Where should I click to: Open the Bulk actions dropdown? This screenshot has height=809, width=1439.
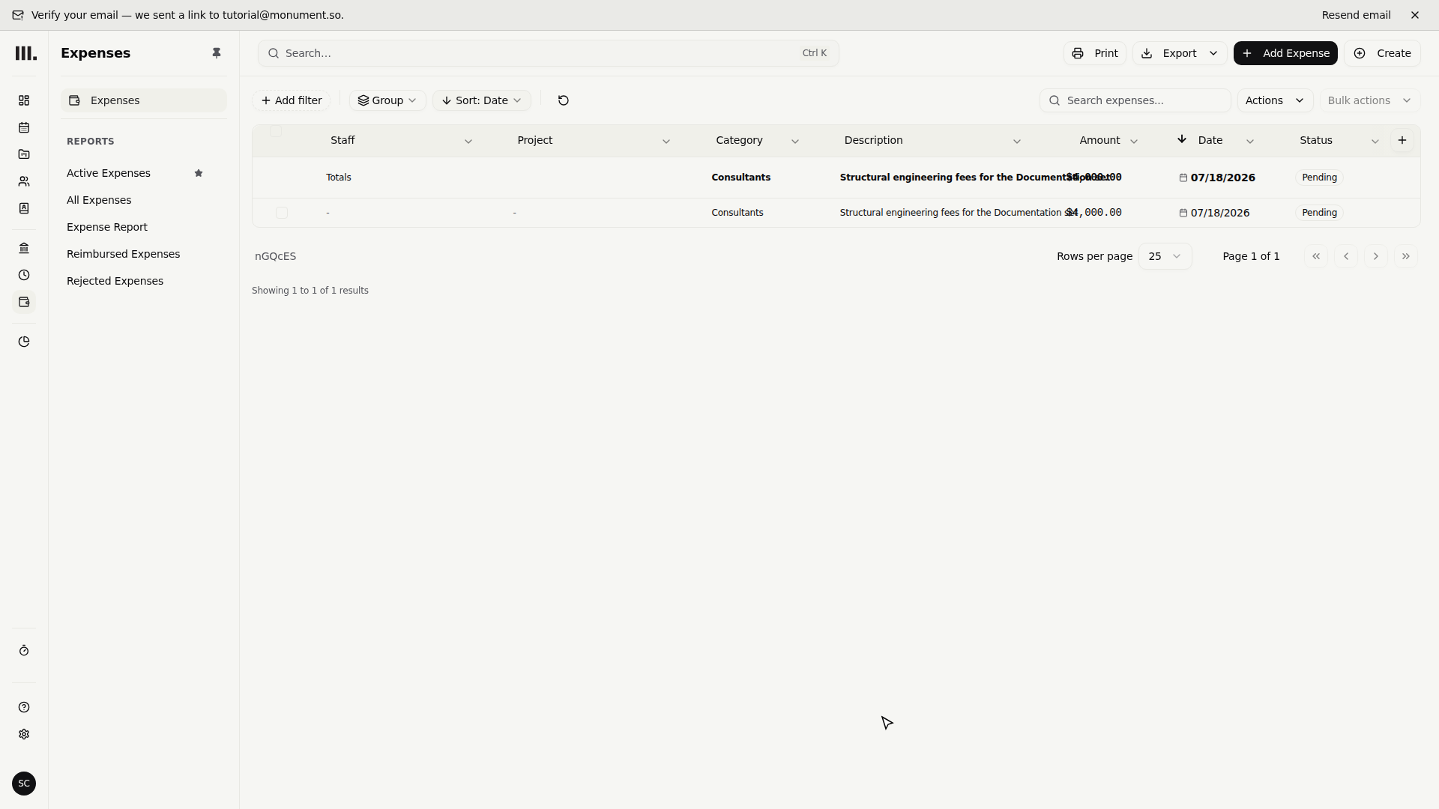(x=1369, y=100)
